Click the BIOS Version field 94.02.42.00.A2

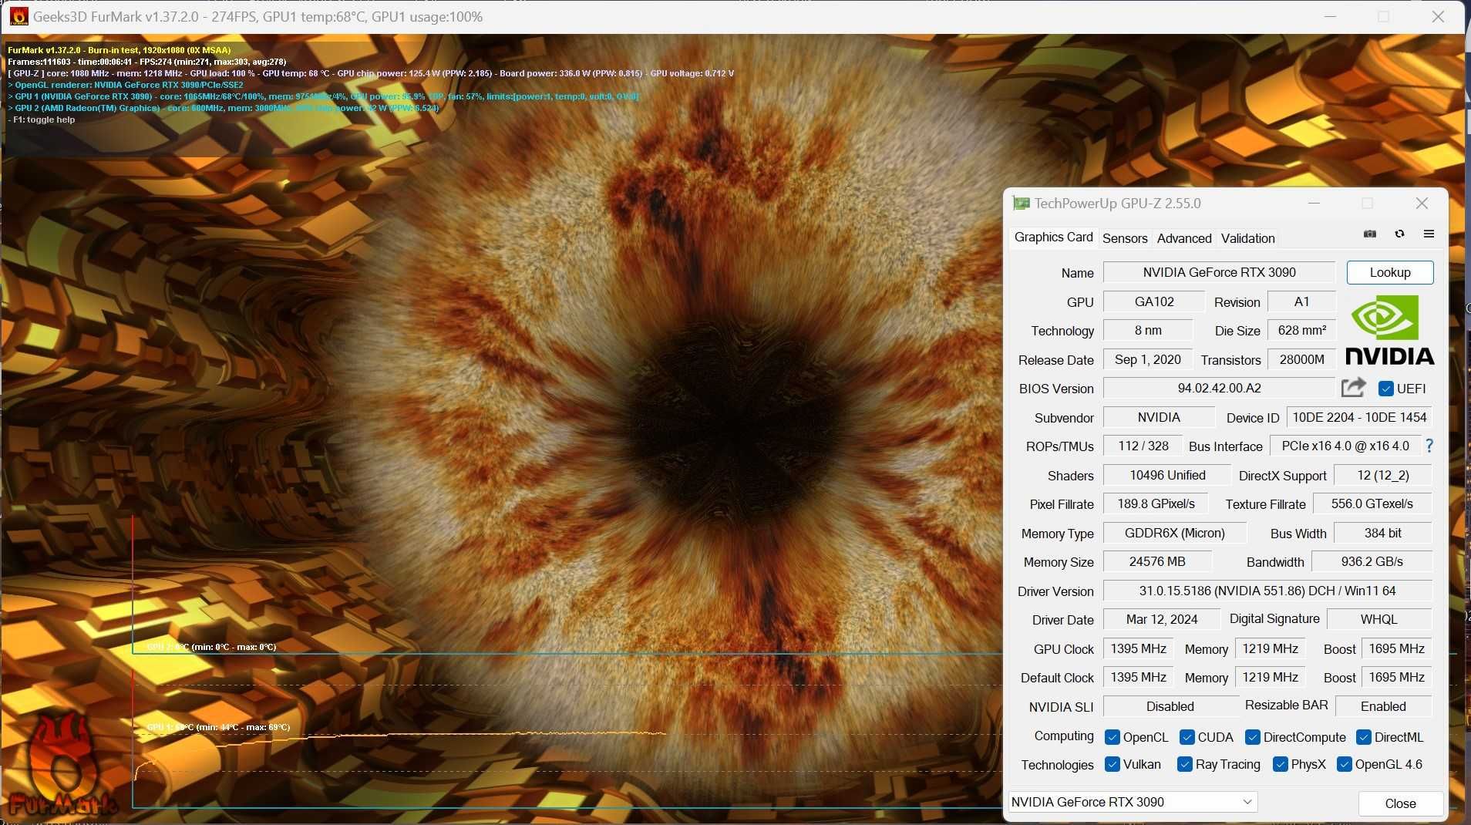click(x=1219, y=389)
